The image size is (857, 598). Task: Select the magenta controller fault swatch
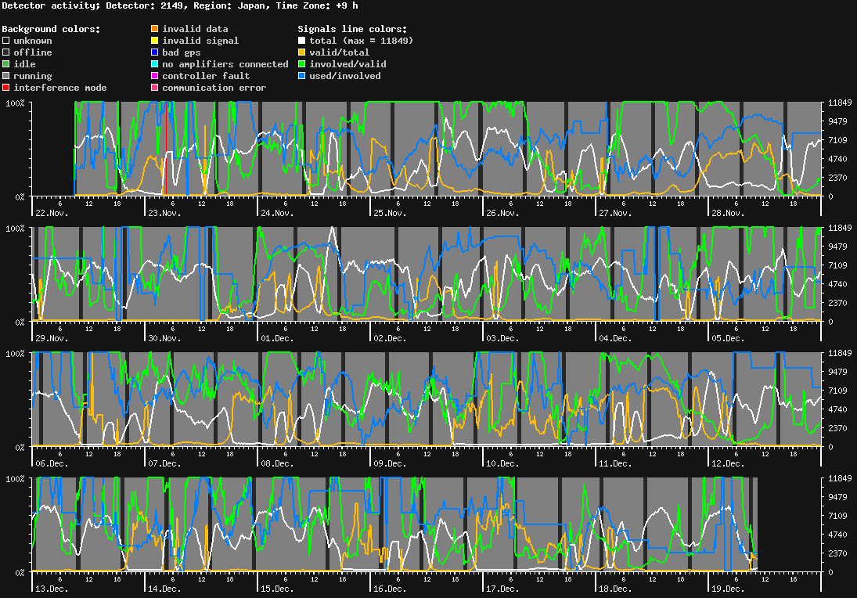(x=155, y=76)
